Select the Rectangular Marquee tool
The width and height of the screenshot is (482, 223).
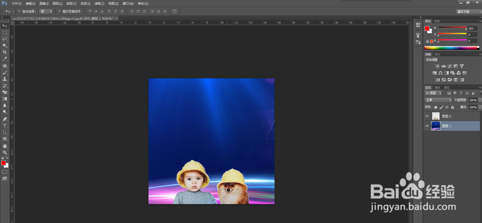(5, 32)
